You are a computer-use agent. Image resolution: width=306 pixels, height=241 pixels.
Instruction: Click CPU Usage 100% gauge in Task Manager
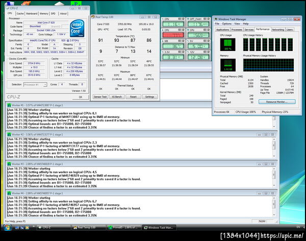coord(228,44)
